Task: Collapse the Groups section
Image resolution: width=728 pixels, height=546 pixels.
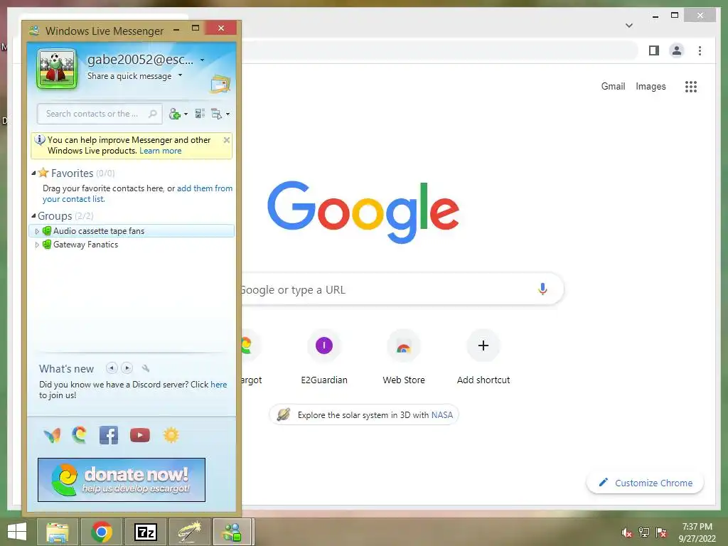Action: click(x=33, y=216)
